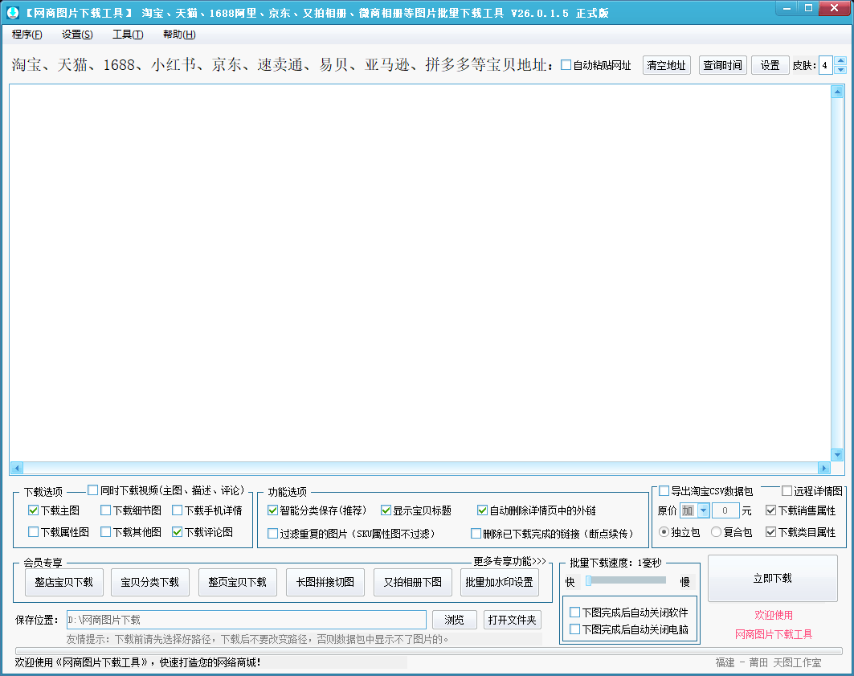Open 更多专享功能>>> link
This screenshot has width=854, height=676.
(509, 561)
